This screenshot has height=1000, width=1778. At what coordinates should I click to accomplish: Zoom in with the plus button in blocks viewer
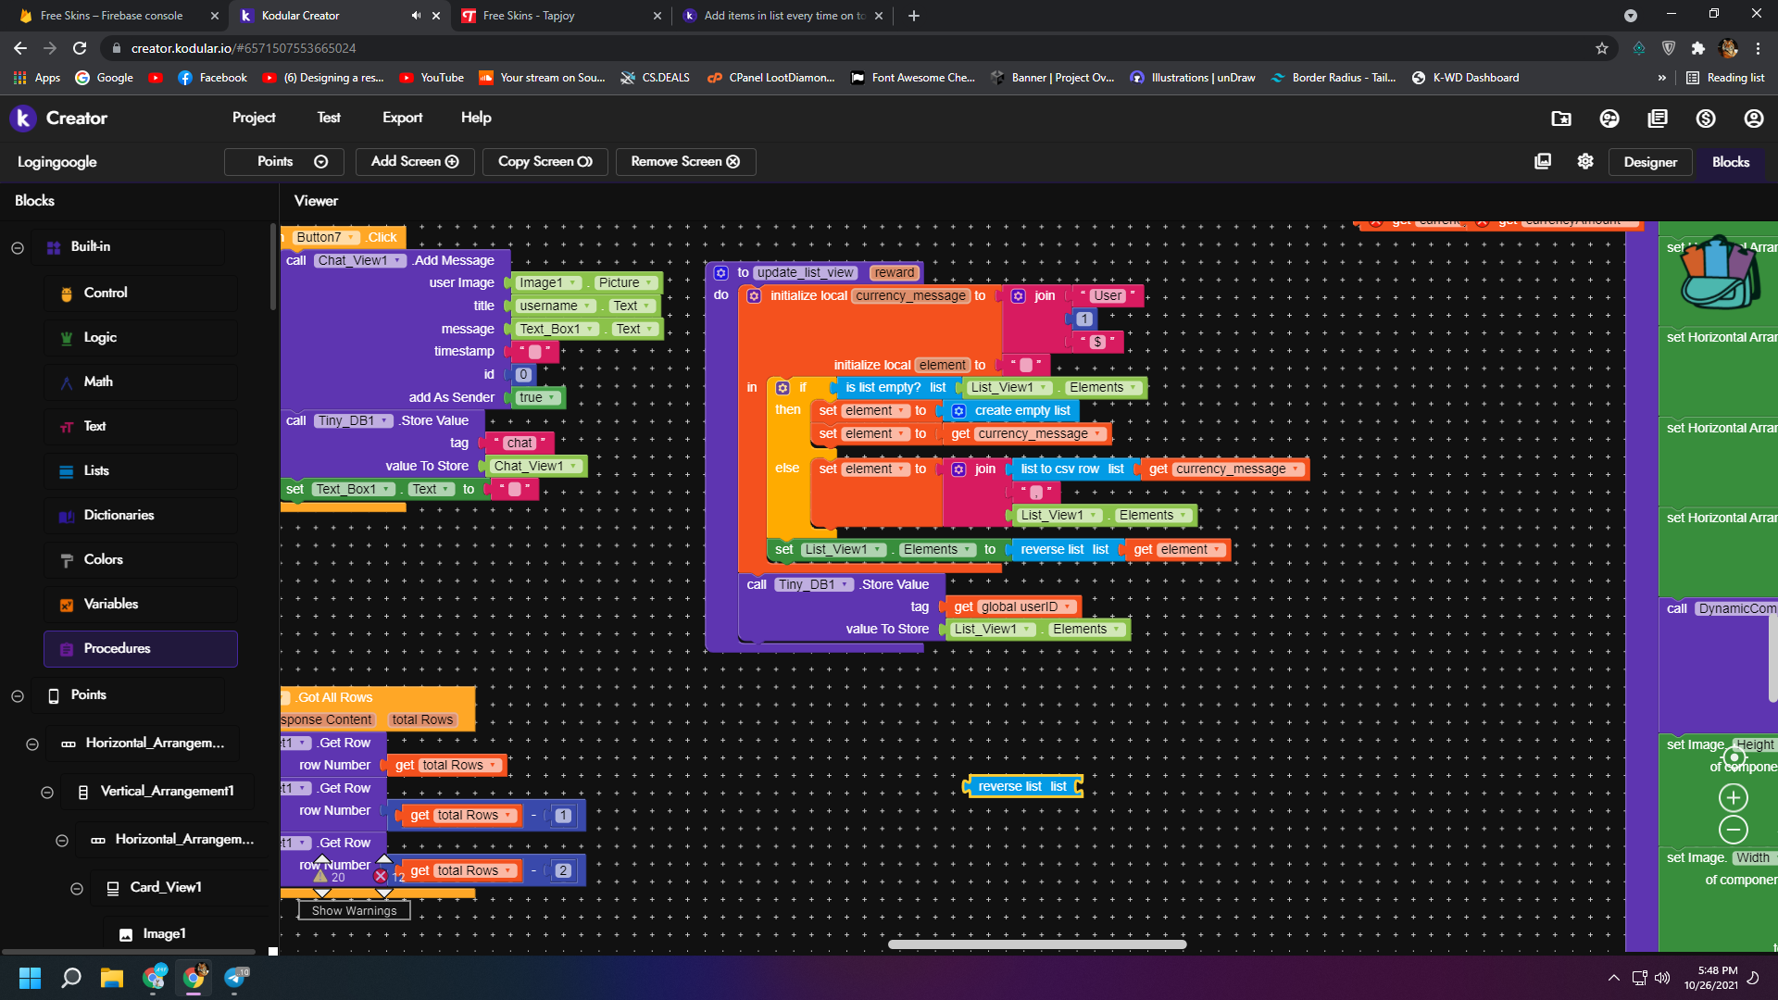coord(1733,797)
